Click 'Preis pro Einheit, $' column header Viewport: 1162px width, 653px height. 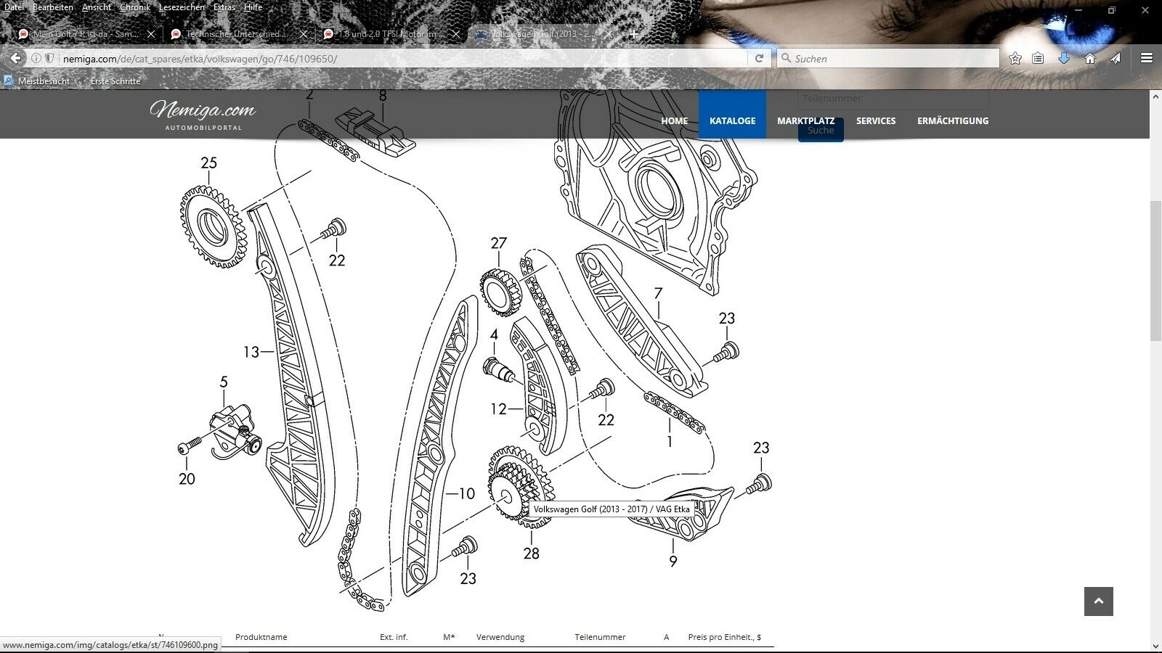(725, 637)
